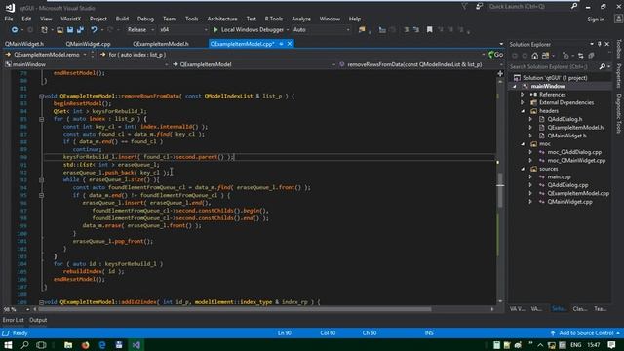The height and width of the screenshot is (351, 624).
Task: Select QAddDialog.h in Solution Explorer
Action: pos(565,119)
